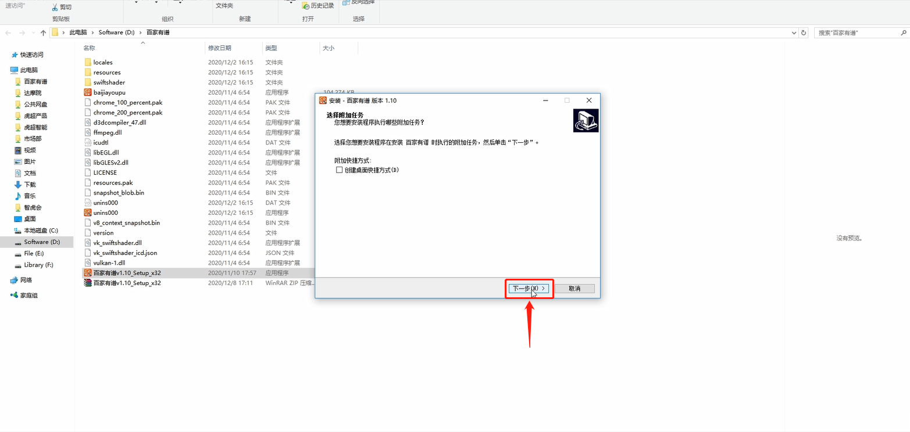The image size is (910, 432).
Task: Select d3dcompiler_47.dll file
Action: (x=120, y=123)
